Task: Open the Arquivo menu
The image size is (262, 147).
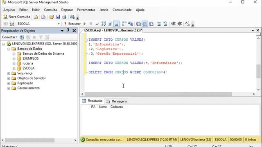Action: click(9, 10)
